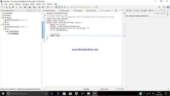Open the Window menu

(x=50, y=4)
